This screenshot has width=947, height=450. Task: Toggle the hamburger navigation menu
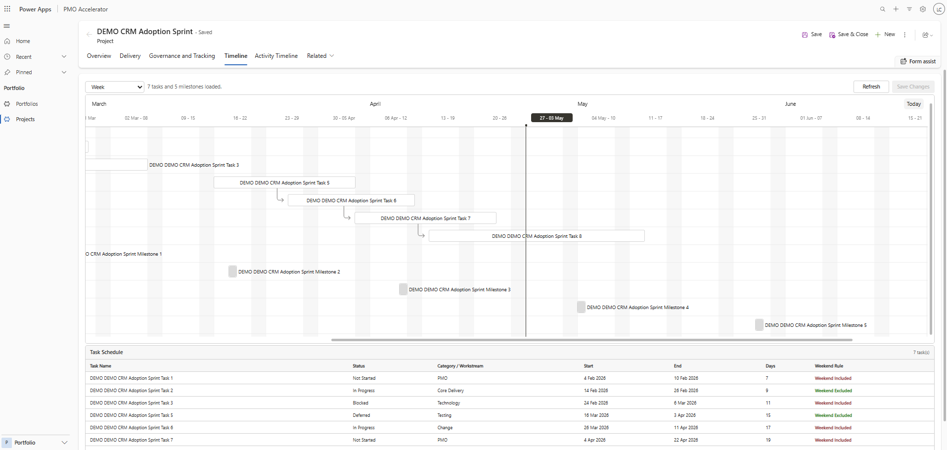point(7,26)
